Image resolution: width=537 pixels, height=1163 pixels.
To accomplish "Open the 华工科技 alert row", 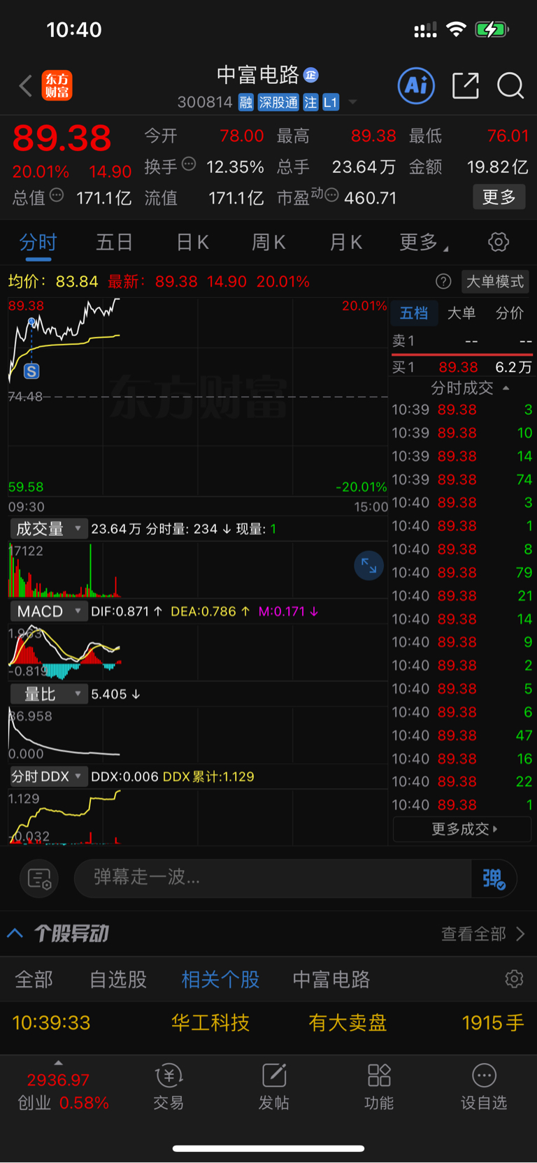I will click(268, 1023).
